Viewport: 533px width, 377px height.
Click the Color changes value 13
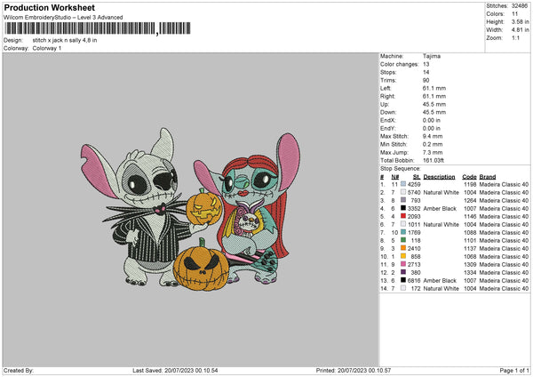pos(426,64)
